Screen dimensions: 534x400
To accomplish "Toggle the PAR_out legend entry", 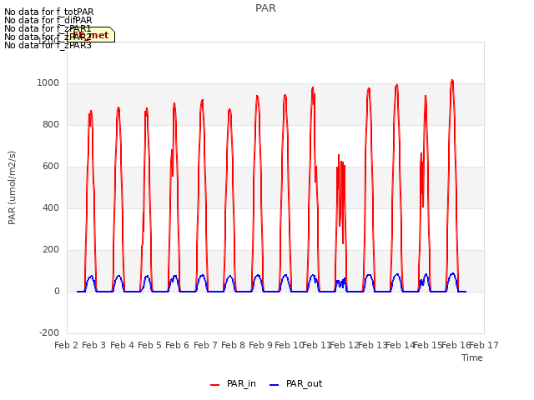I will [295, 384].
